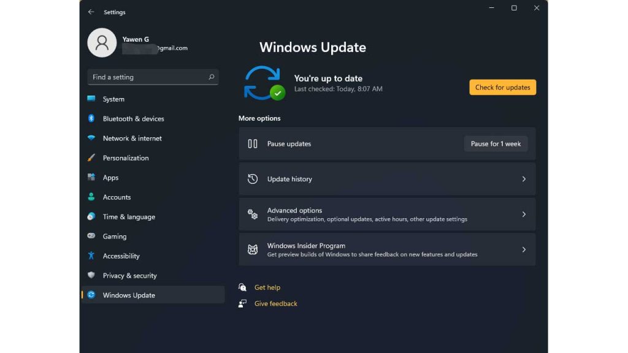Click the Accessibility figure icon

tap(91, 256)
